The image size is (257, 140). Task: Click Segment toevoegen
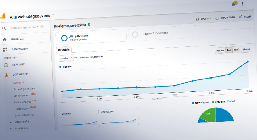click(154, 34)
